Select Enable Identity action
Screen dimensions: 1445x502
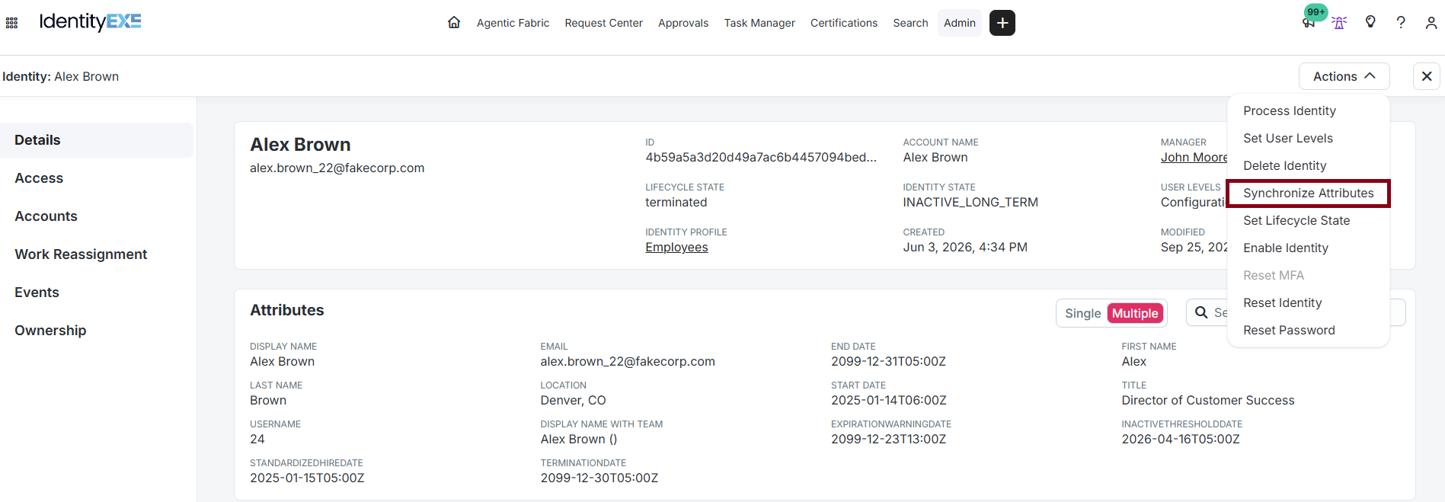1309,248
